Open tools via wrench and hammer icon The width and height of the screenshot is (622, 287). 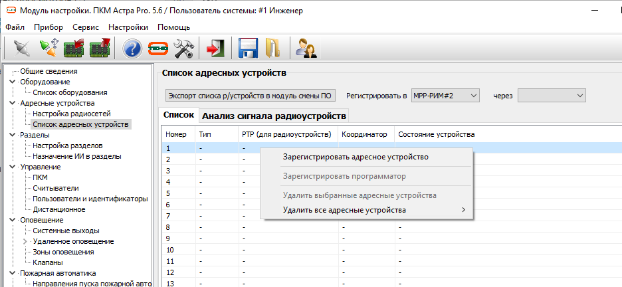183,49
